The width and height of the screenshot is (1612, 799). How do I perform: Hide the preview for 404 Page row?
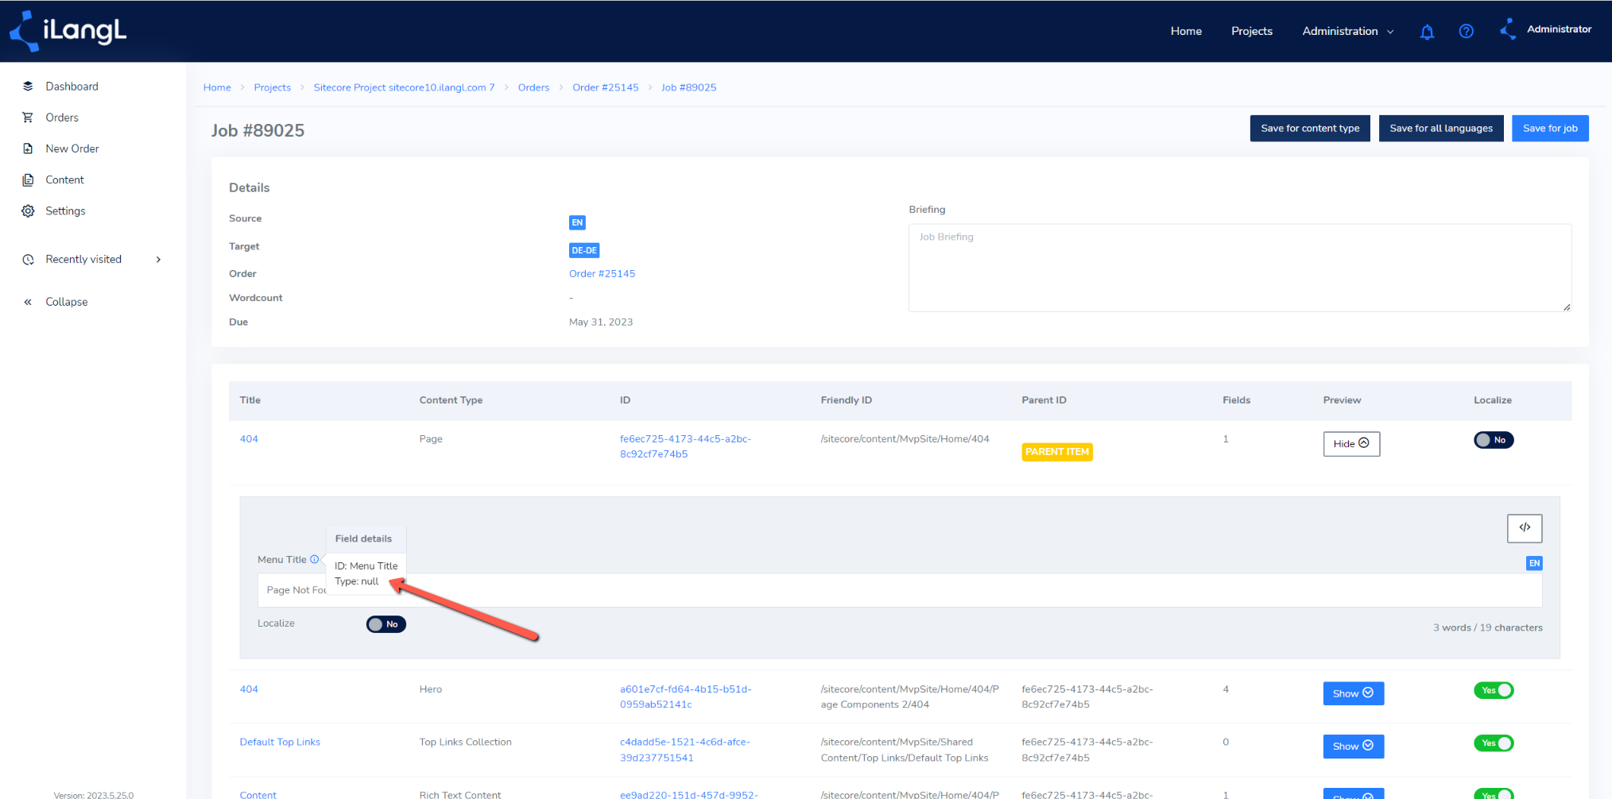pyautogui.click(x=1351, y=443)
